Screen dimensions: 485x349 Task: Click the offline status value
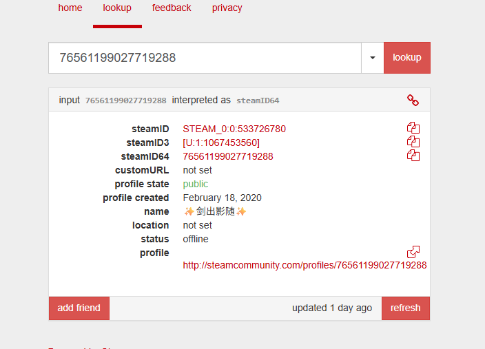[196, 239]
